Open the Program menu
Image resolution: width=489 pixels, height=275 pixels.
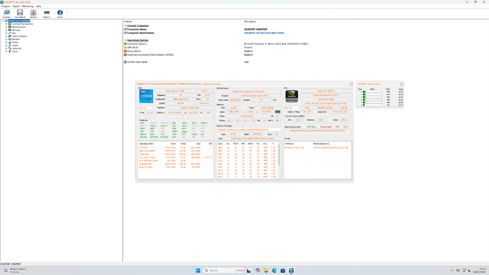(x=6, y=6)
